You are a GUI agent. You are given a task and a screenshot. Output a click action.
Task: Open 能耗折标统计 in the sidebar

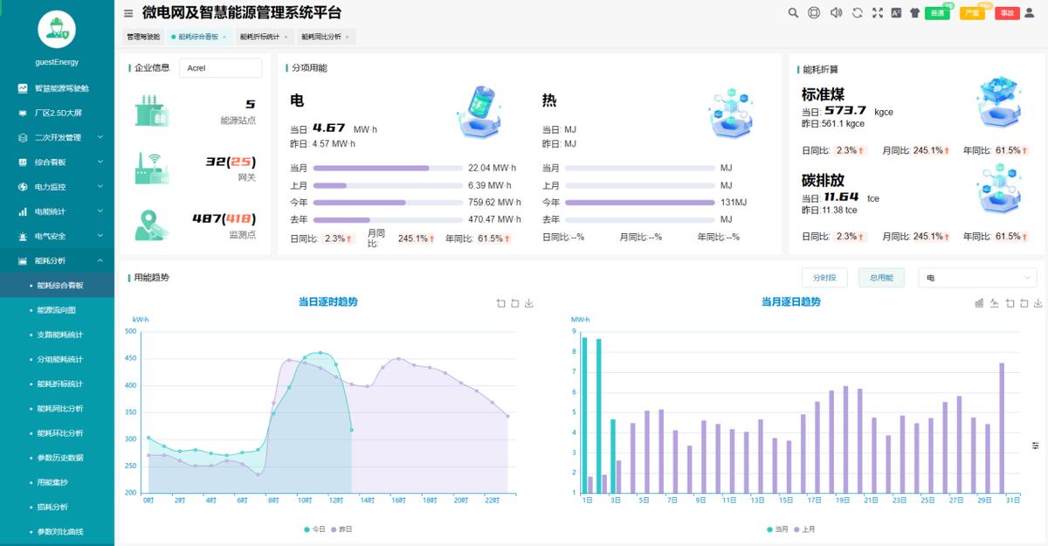(57, 384)
